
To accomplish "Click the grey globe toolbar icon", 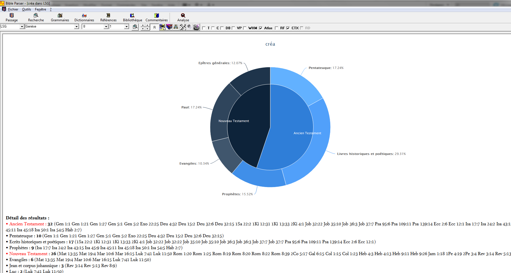I will tap(189, 27).
